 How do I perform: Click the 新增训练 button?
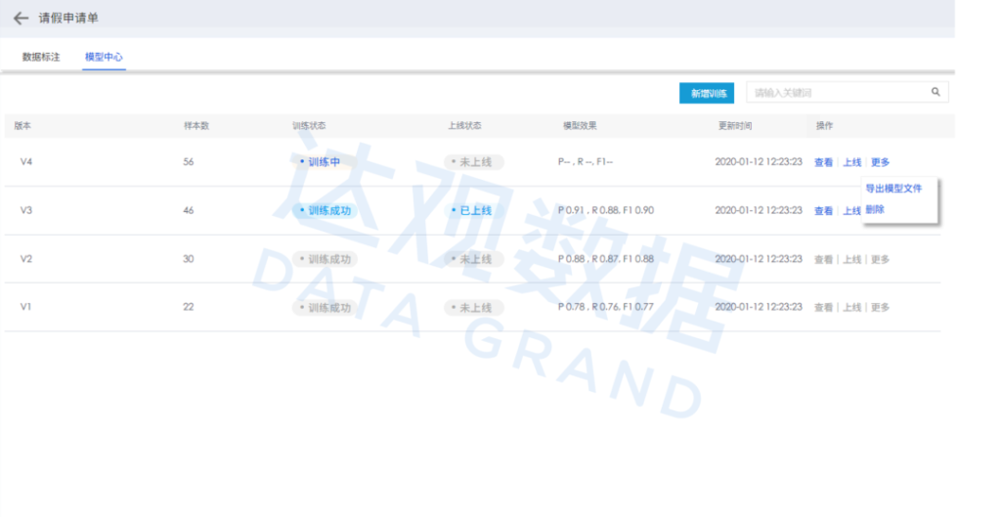coord(706,94)
